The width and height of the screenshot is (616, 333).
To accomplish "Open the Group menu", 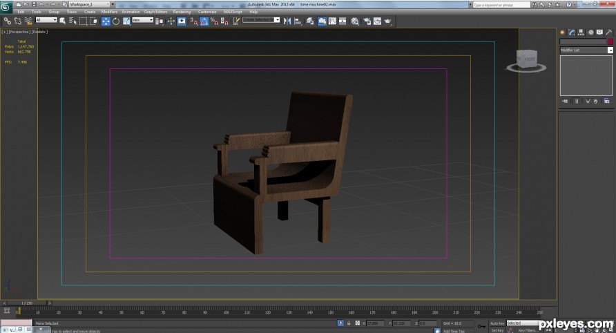I will (x=54, y=12).
